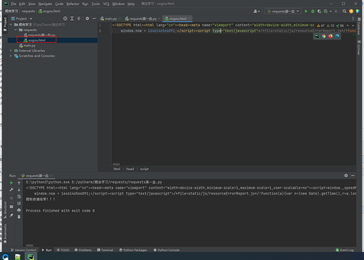Open the Refactor menu
Viewport: 364px width, 260px height.
click(x=73, y=4)
